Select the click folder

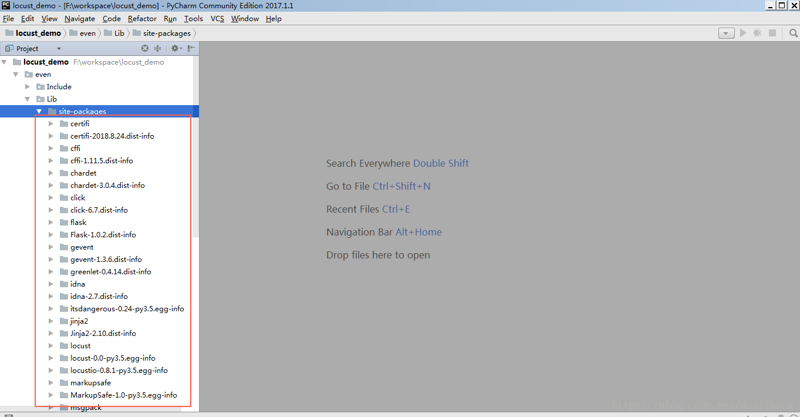pyautogui.click(x=77, y=198)
